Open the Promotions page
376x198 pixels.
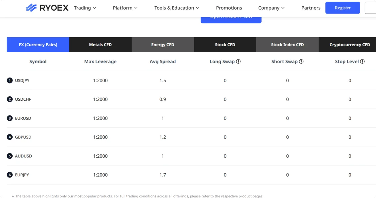(x=229, y=8)
